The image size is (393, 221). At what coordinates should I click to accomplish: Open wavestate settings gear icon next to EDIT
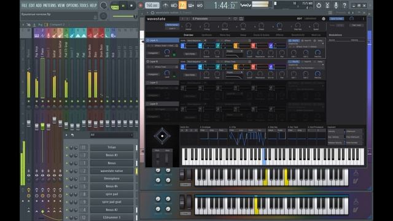click(324, 19)
